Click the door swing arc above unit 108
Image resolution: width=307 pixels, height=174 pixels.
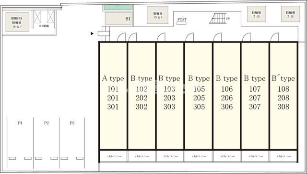(x=274, y=37)
